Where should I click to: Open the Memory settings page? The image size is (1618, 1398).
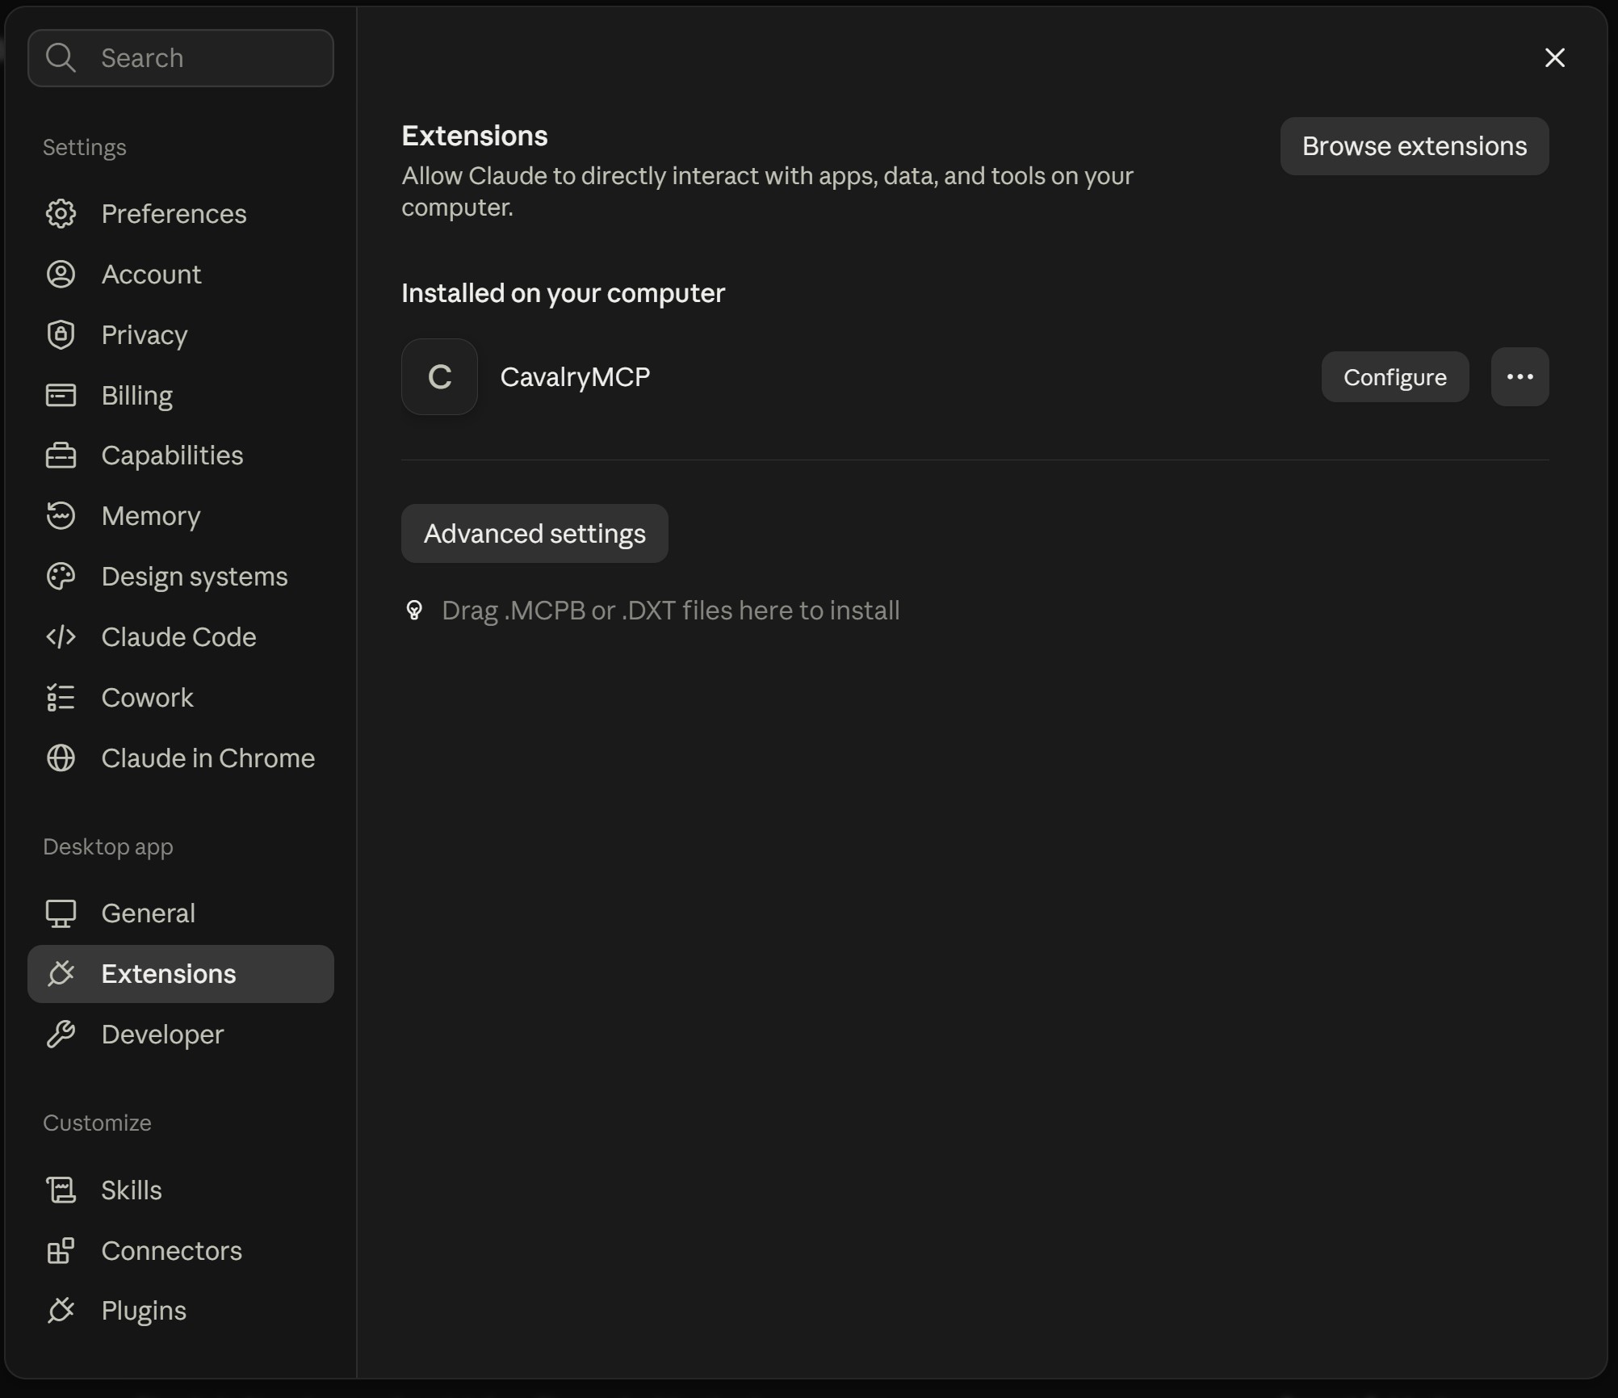[x=181, y=516]
